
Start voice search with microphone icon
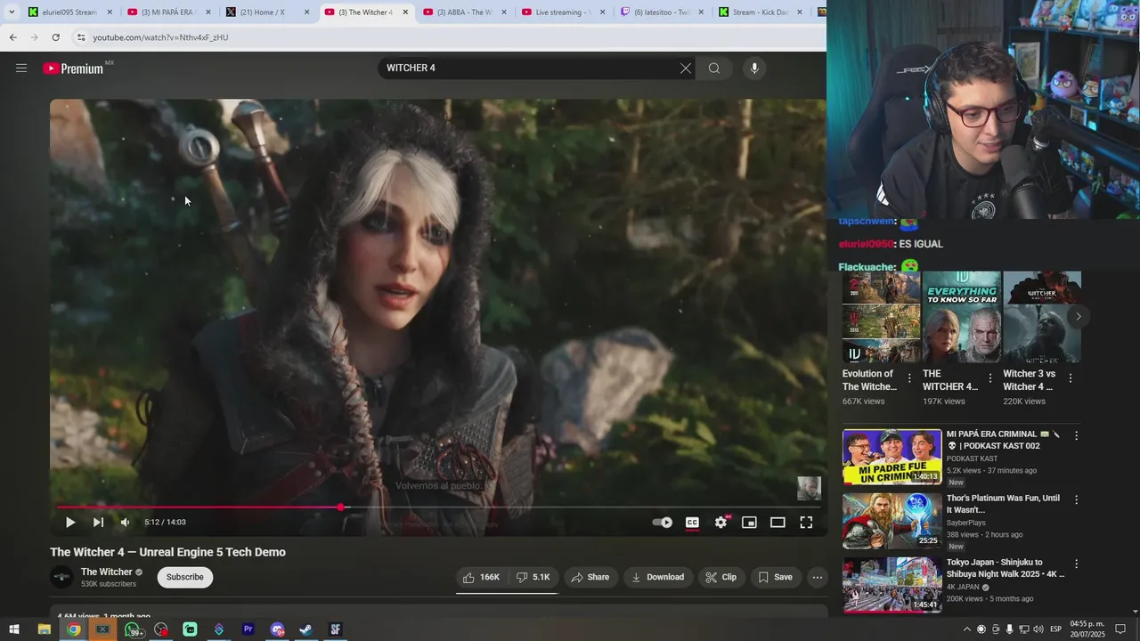(x=754, y=69)
